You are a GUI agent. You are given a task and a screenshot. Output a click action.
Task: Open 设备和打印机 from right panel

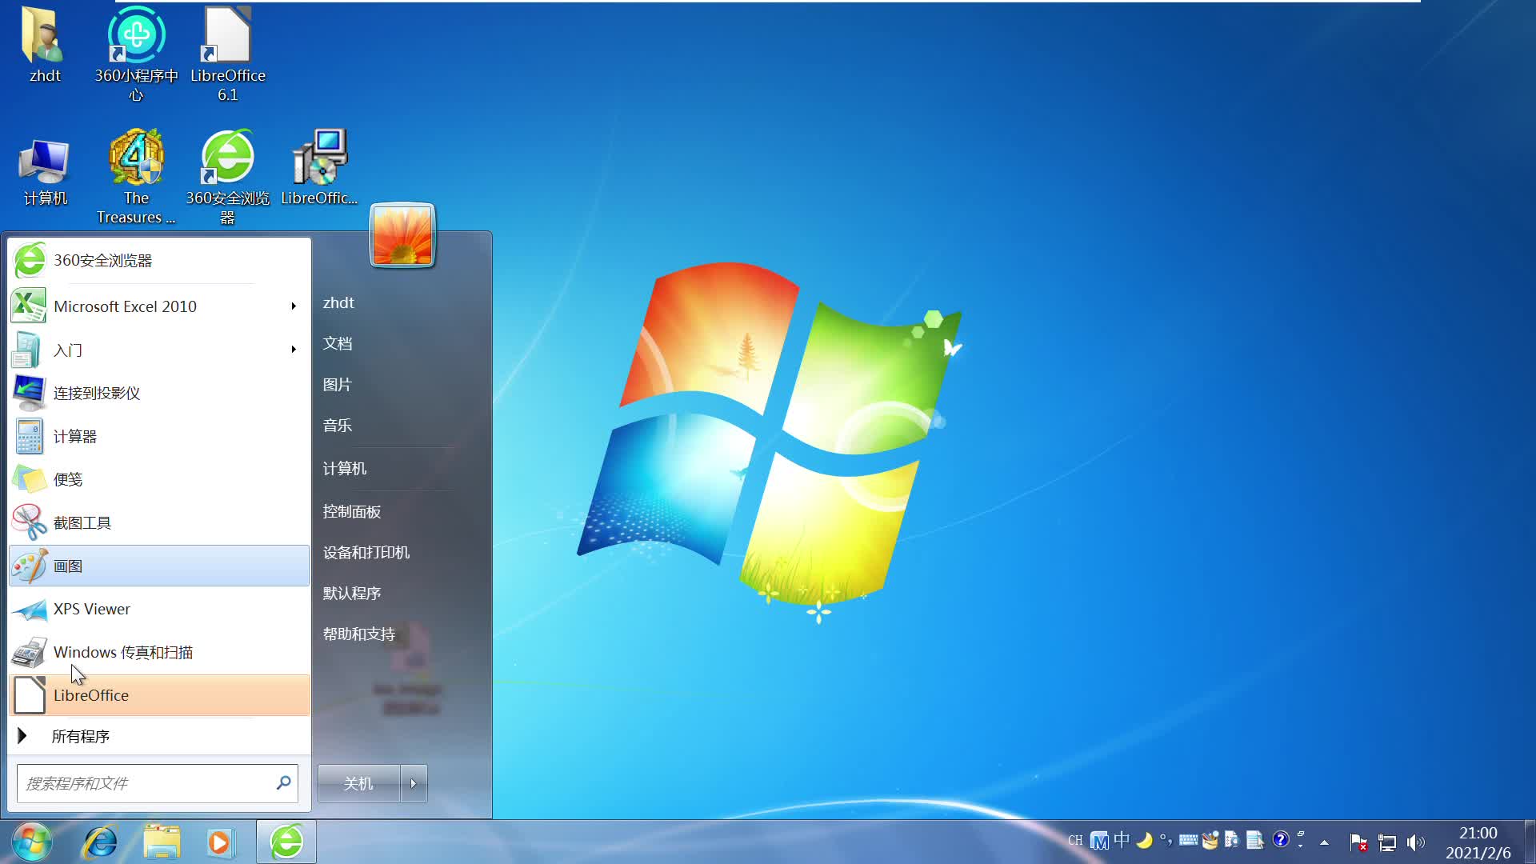[366, 552]
